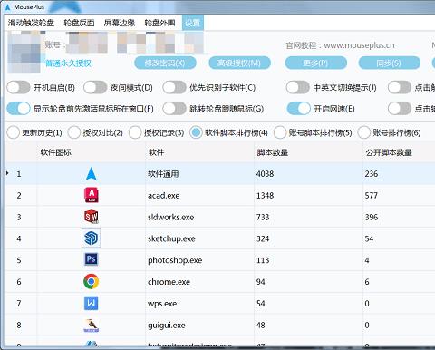Click the MousePlus title bar logo icon
The image size is (435, 350).
7,6
